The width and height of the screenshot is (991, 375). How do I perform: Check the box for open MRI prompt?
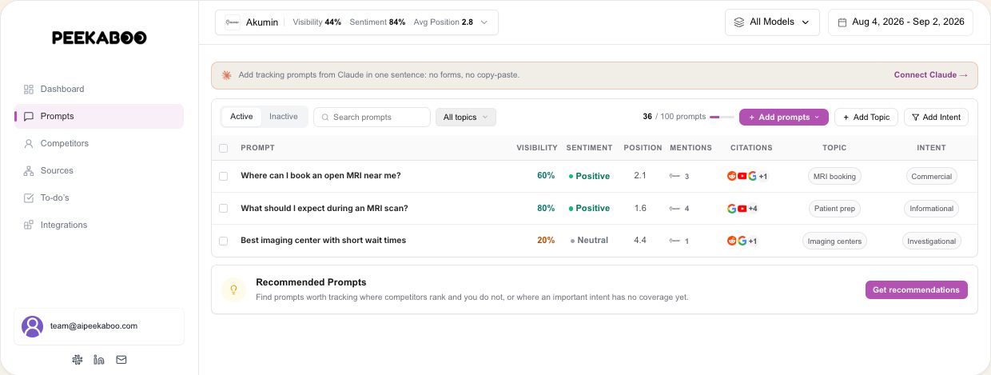click(224, 176)
